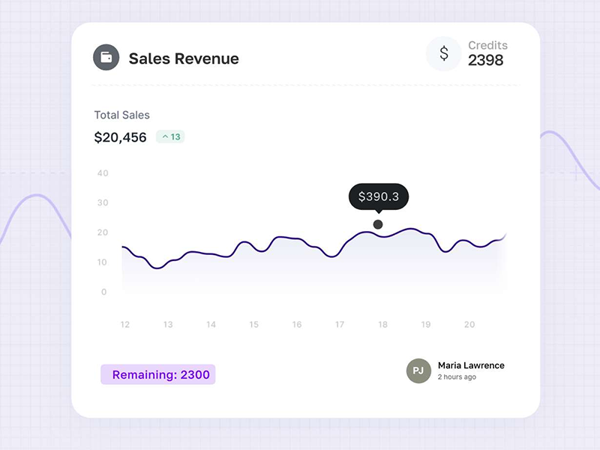Viewport: 600px width, 450px height.
Task: Click x-axis label 19
Action: (426, 325)
